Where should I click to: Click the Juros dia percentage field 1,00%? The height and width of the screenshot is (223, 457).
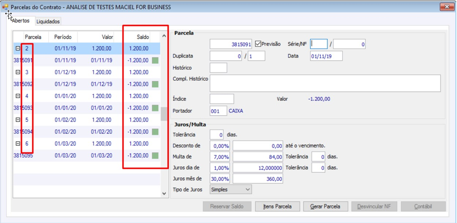pos(220,168)
